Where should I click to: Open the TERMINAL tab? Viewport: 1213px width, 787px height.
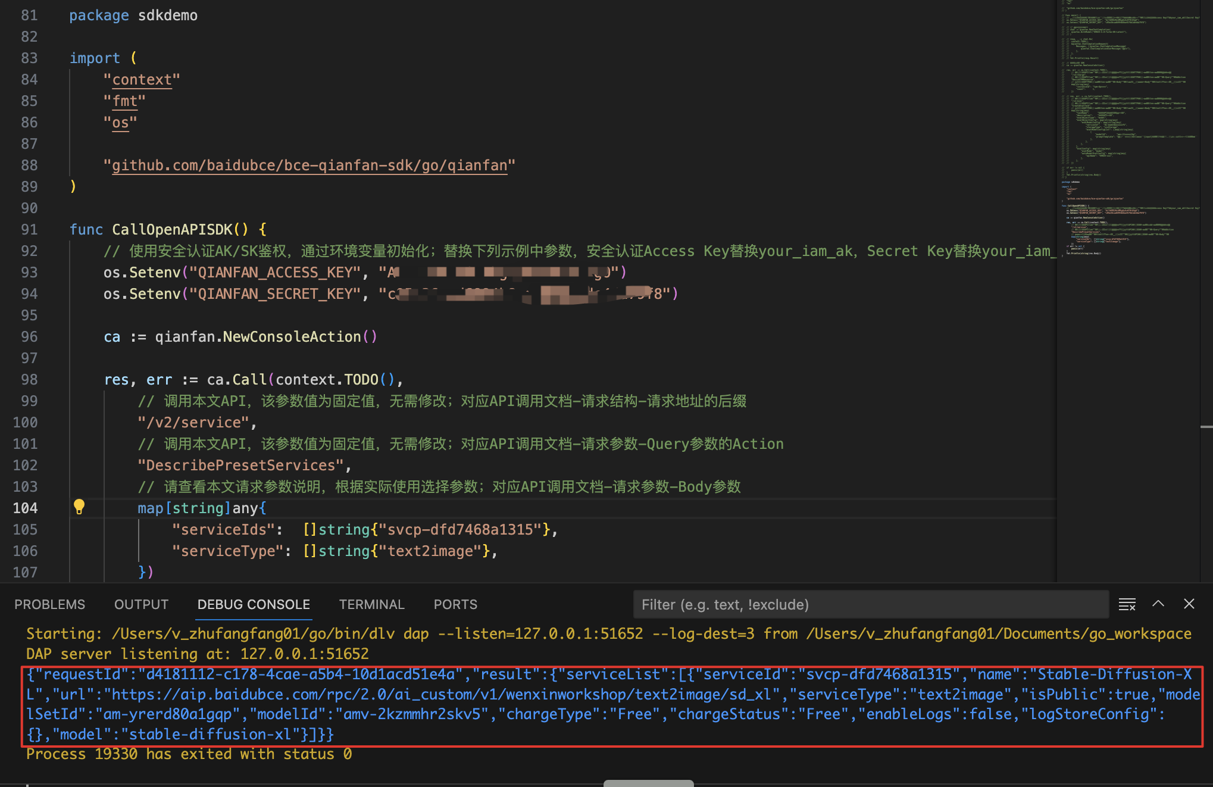pyautogui.click(x=372, y=604)
